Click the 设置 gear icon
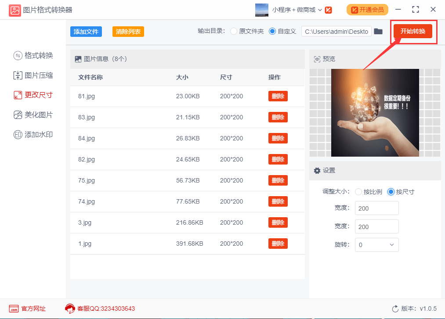445x319 pixels. (x=318, y=171)
